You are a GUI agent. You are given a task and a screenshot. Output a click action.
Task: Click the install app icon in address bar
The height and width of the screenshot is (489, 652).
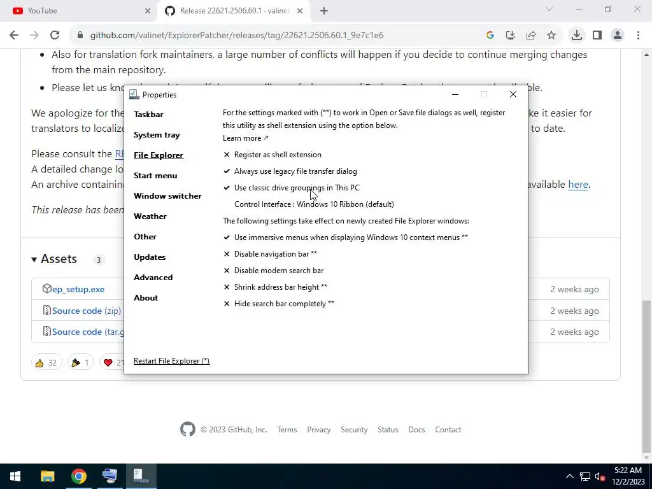(x=511, y=36)
